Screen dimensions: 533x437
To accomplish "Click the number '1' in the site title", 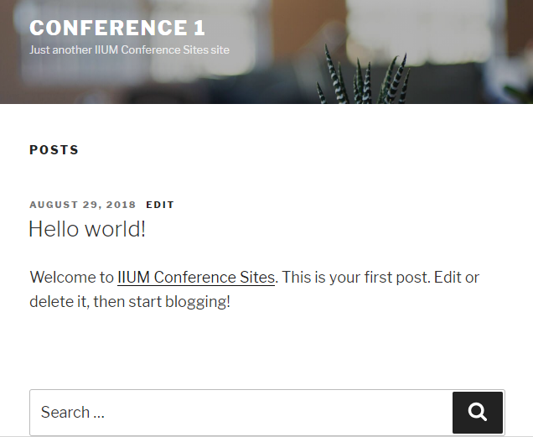I will pos(199,28).
